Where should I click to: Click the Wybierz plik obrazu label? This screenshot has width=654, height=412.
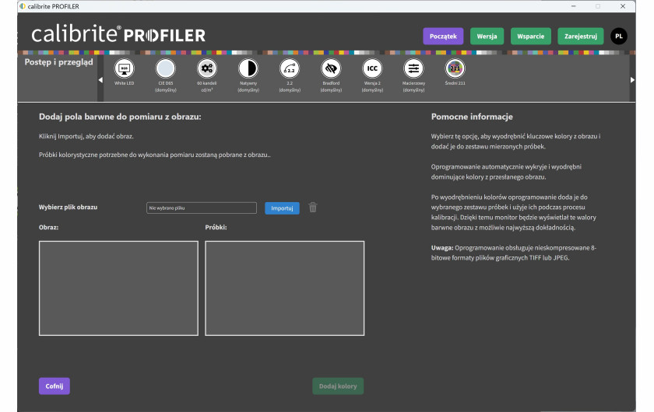pyautogui.click(x=68, y=207)
